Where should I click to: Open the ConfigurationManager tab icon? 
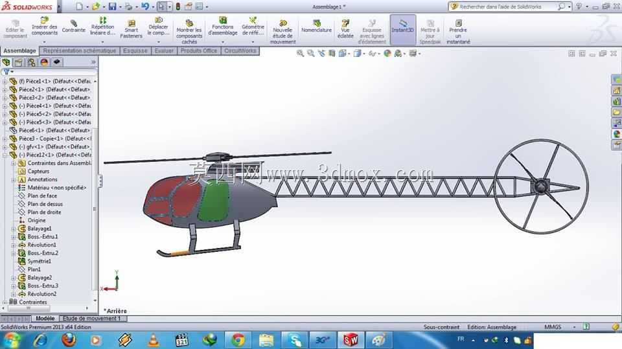click(x=31, y=62)
